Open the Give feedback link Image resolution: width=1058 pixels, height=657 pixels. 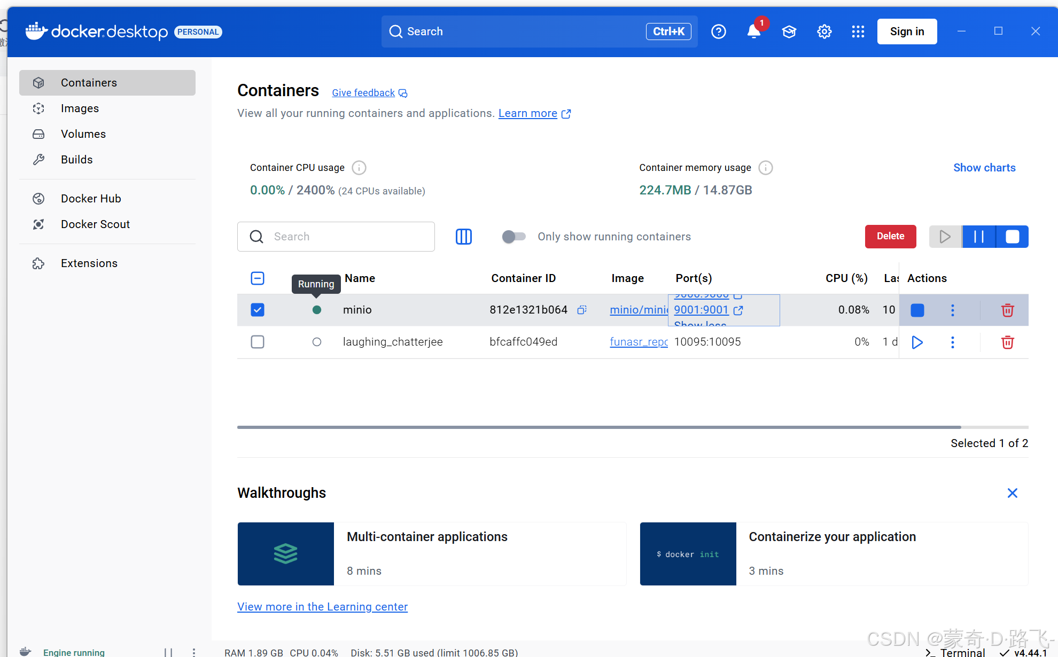[x=363, y=93]
